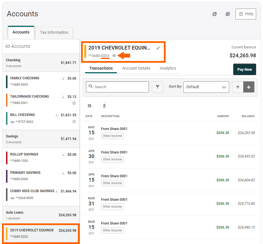This screenshot has height=244, width=263.
Task: Collapse the Checking accounts group
Action: coord(41,63)
